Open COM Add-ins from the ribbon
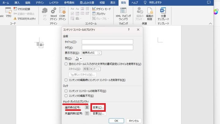 click(x=62, y=13)
